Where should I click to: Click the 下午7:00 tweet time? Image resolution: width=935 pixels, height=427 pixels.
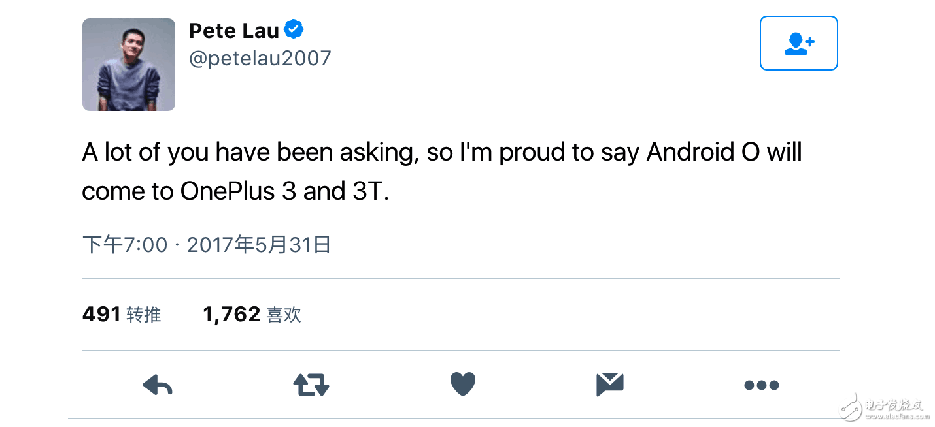pos(125,245)
